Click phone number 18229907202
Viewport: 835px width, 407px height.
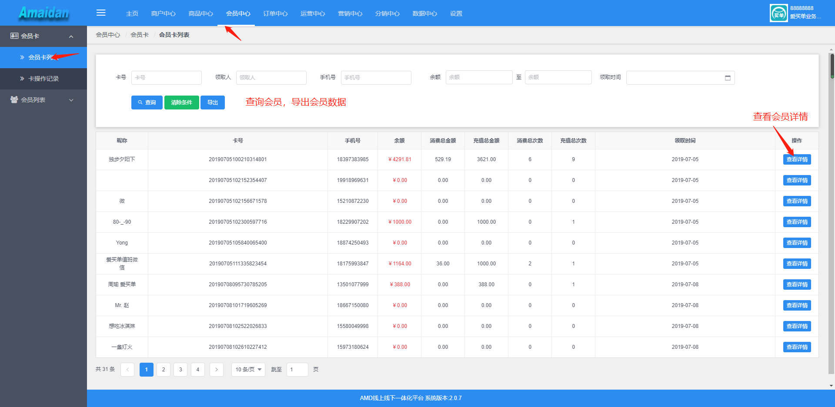pos(353,222)
